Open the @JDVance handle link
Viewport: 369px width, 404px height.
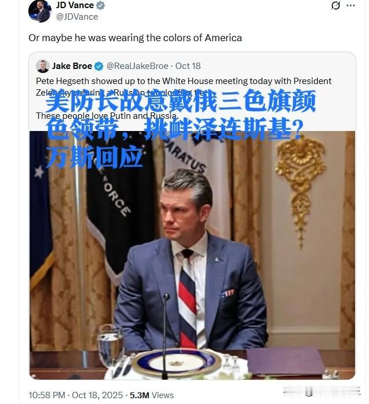click(77, 17)
